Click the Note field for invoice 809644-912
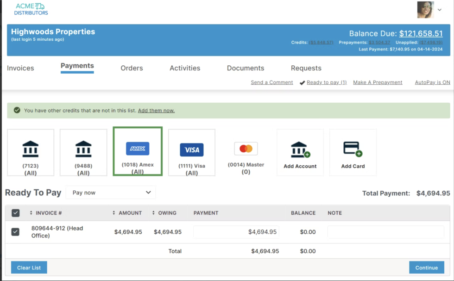Viewport: 454px width, 281px height. (385, 232)
